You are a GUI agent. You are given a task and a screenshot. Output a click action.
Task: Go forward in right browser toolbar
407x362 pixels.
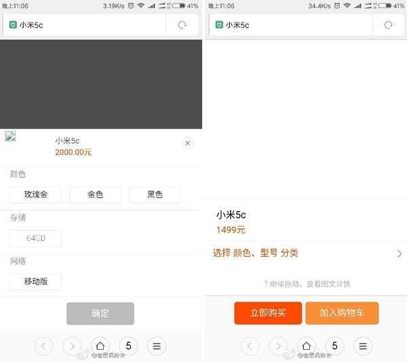point(278,346)
